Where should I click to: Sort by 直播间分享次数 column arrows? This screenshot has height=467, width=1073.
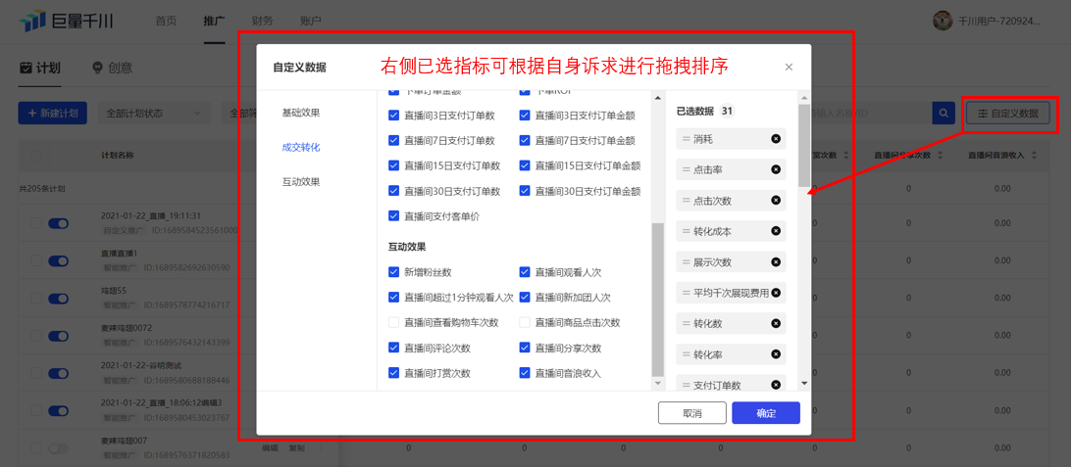(x=939, y=156)
